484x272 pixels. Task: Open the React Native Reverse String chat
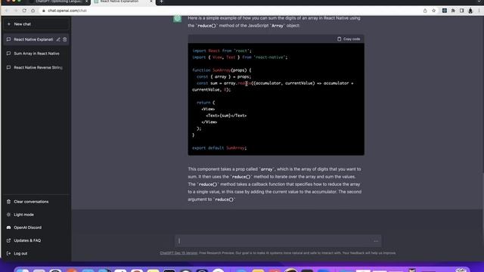click(x=36, y=67)
